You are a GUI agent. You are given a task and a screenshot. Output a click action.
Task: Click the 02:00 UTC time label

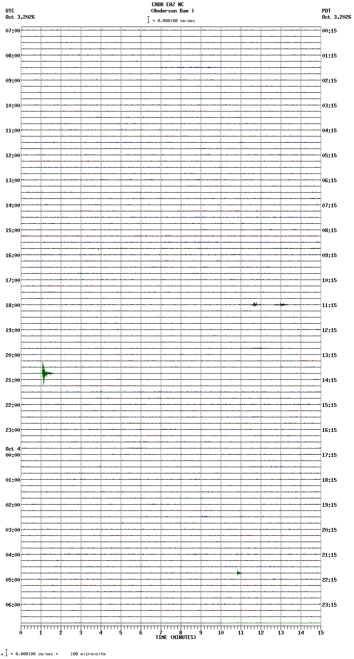coord(13,505)
